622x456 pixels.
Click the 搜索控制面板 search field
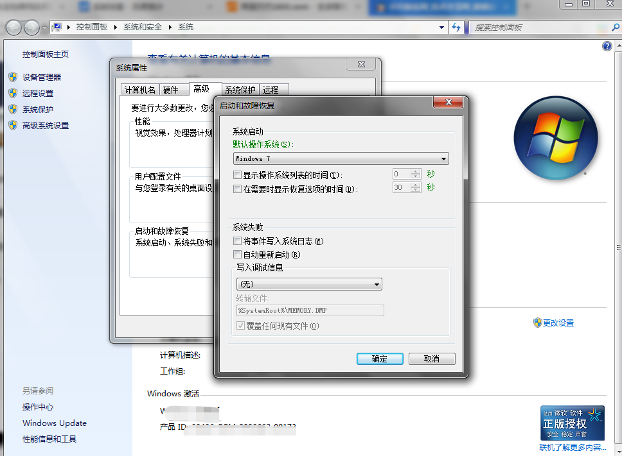(x=540, y=28)
